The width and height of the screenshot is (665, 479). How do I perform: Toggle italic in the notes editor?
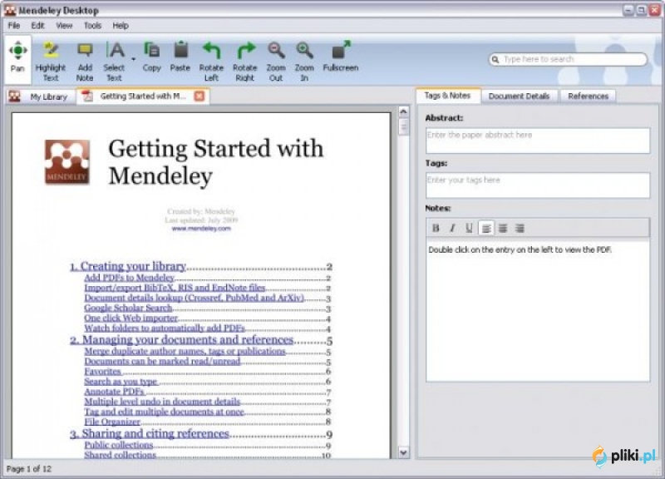(452, 228)
